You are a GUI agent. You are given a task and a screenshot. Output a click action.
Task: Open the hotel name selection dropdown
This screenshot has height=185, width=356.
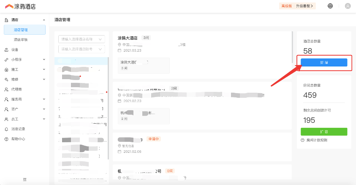click(82, 39)
